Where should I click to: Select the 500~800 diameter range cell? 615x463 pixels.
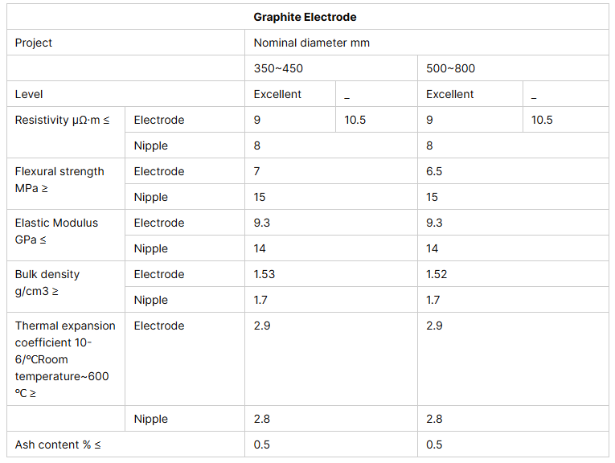point(450,68)
